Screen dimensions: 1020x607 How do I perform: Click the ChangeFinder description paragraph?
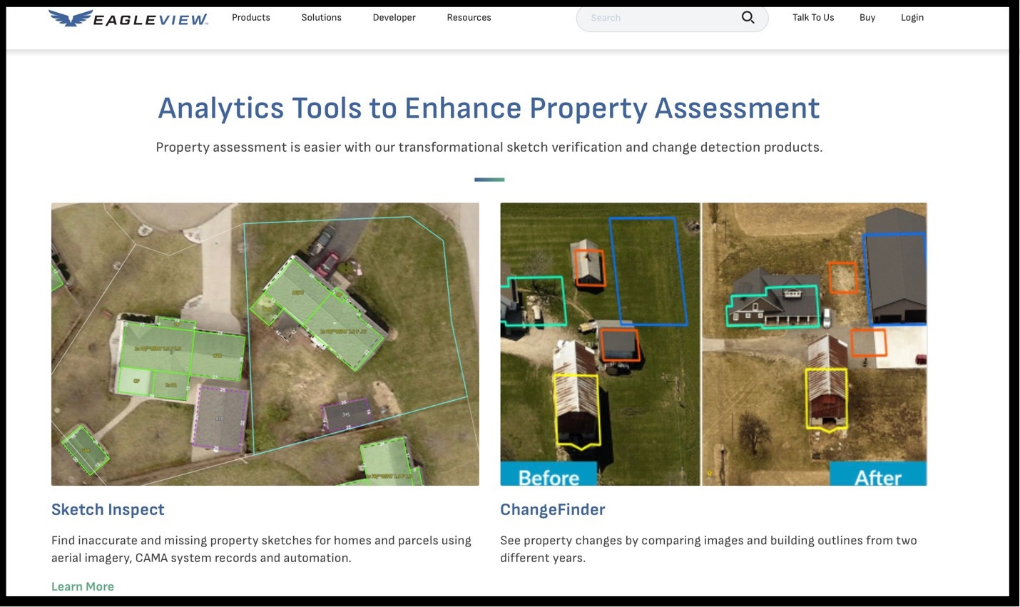[708, 549]
